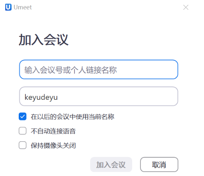Place cursor right after keyudeyu text
The height and width of the screenshot is (176, 204).
click(58, 97)
